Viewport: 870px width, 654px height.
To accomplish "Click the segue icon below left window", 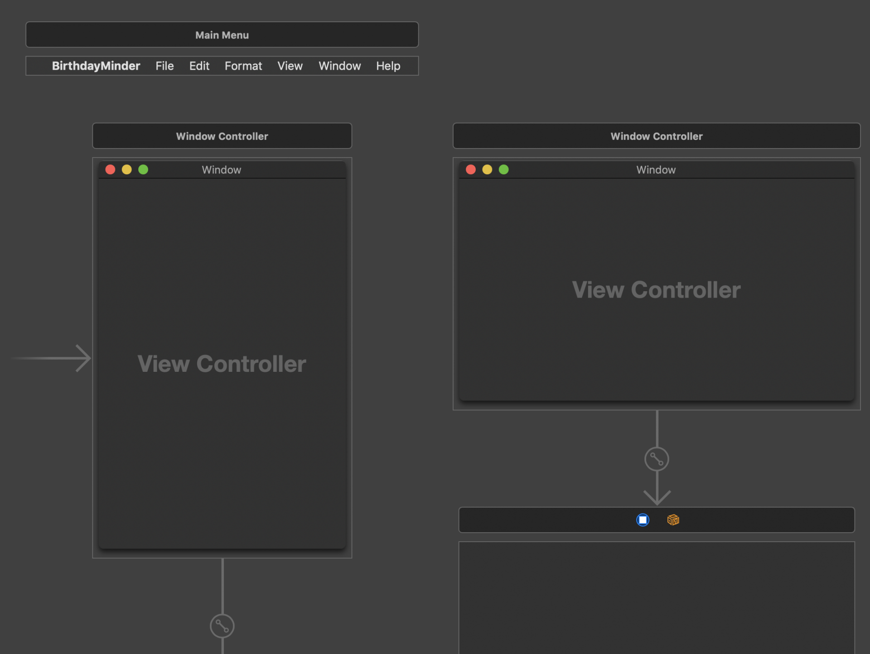I will pos(222,626).
